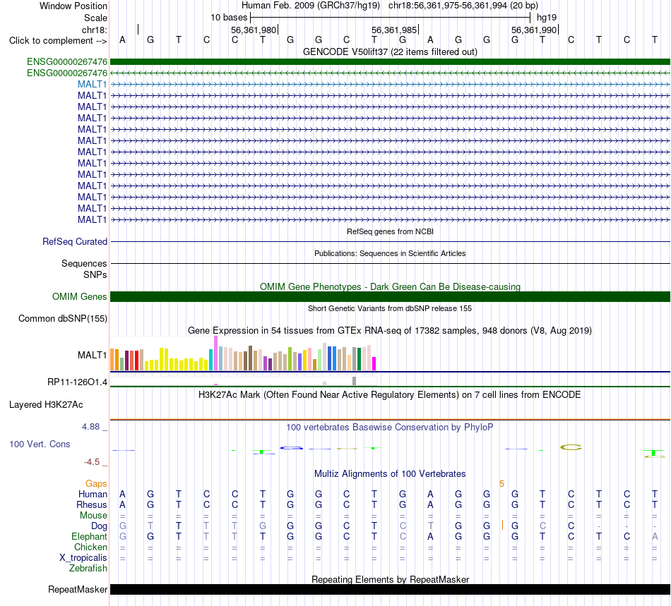The width and height of the screenshot is (671, 606).
Task: Click the RefSeq Curated label
Action: coord(74,241)
